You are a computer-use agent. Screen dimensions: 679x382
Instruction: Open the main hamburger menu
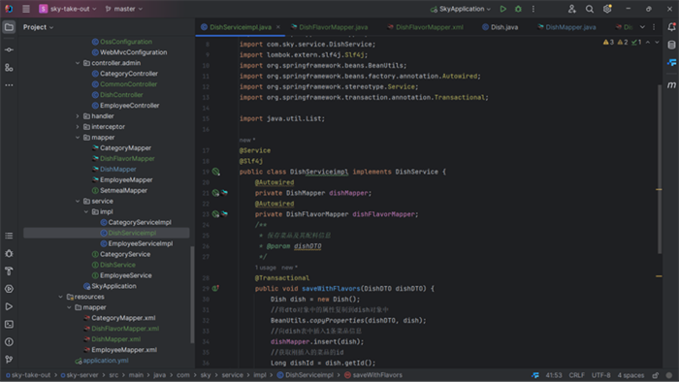pos(26,9)
